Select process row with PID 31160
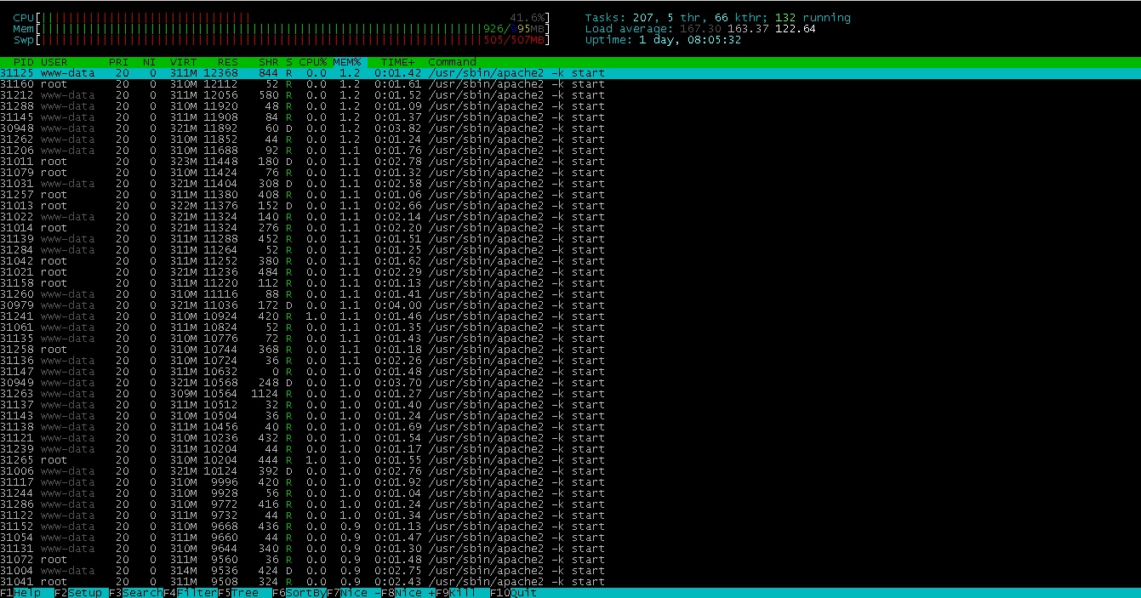This screenshot has height=598, width=1141. [570, 84]
